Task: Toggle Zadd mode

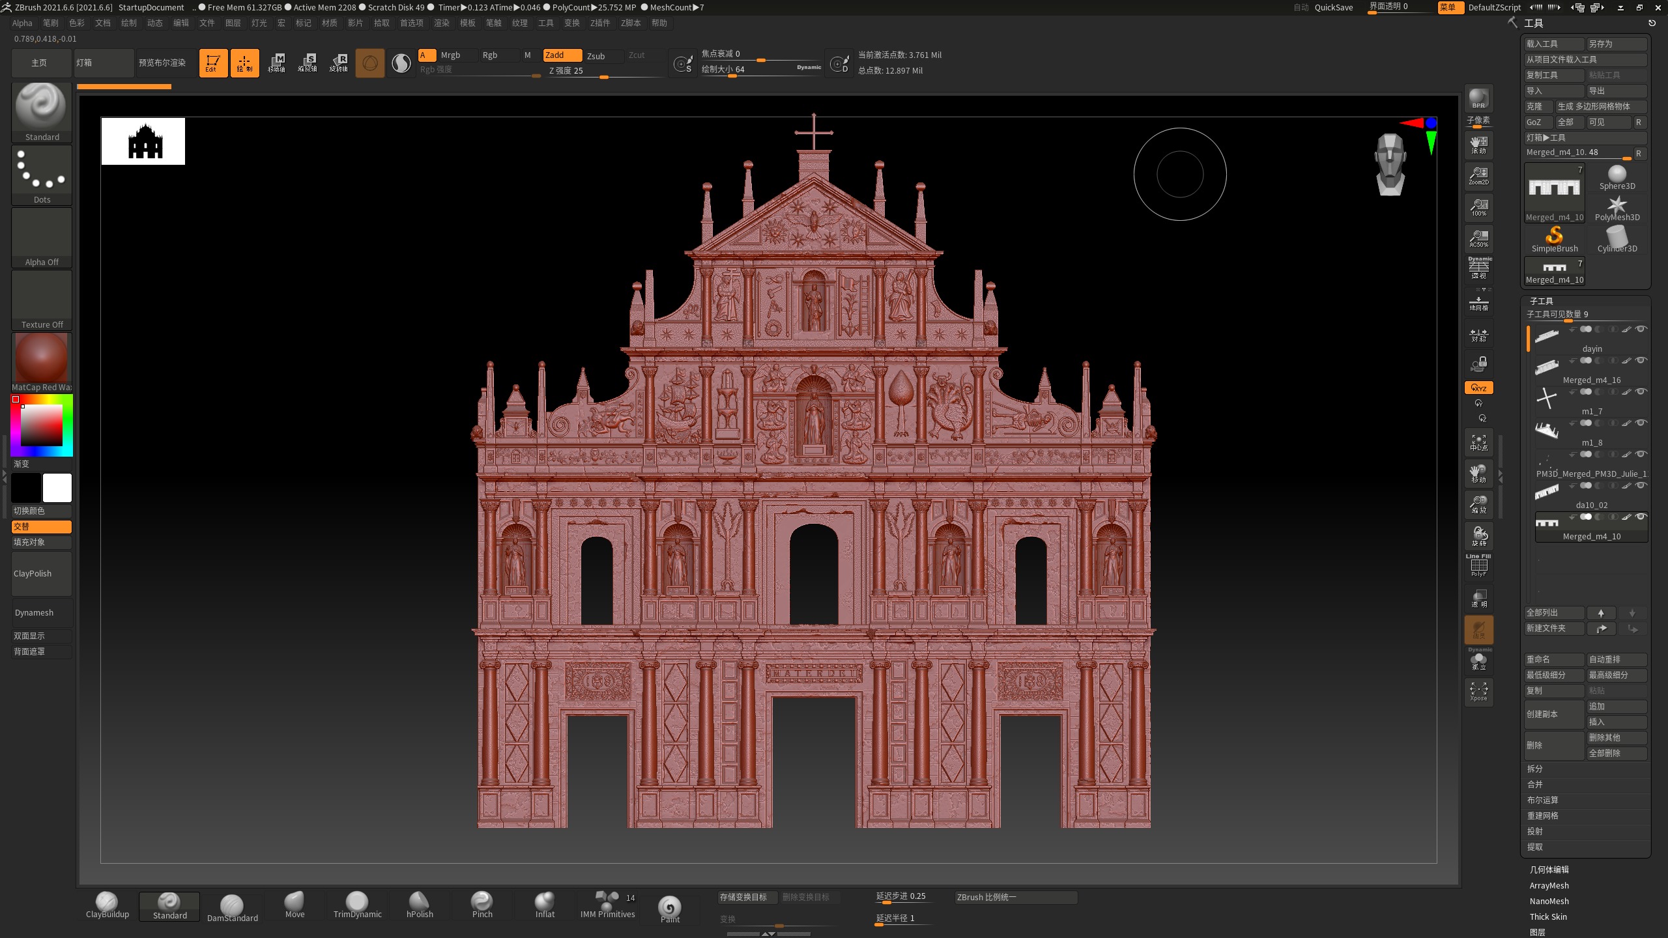Action: 562,55
